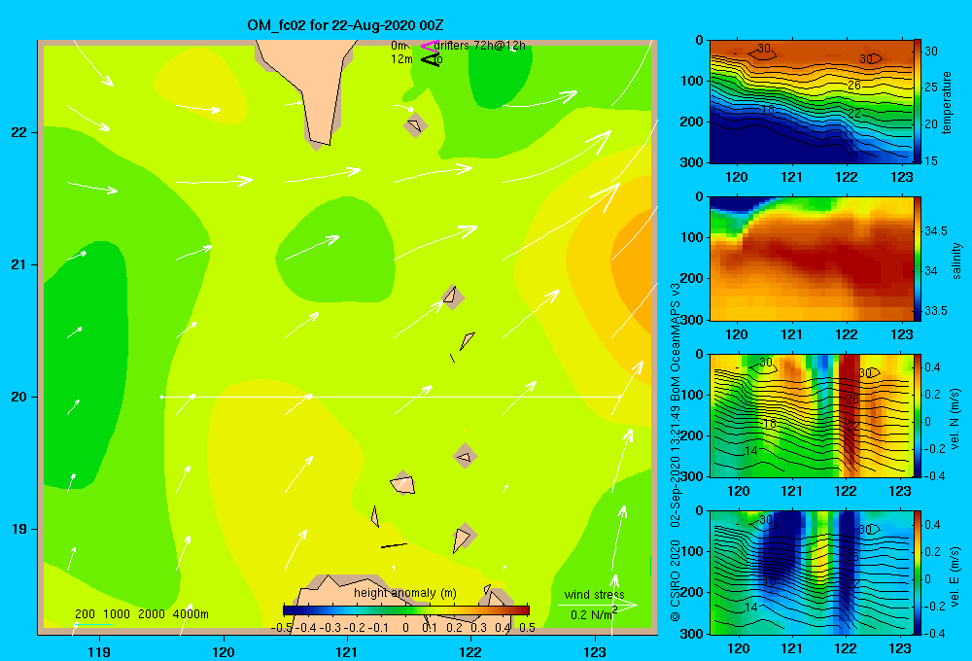The image size is (972, 661).
Task: Click the '© CSIRO 2020' vertical credit text
Action: [675, 581]
